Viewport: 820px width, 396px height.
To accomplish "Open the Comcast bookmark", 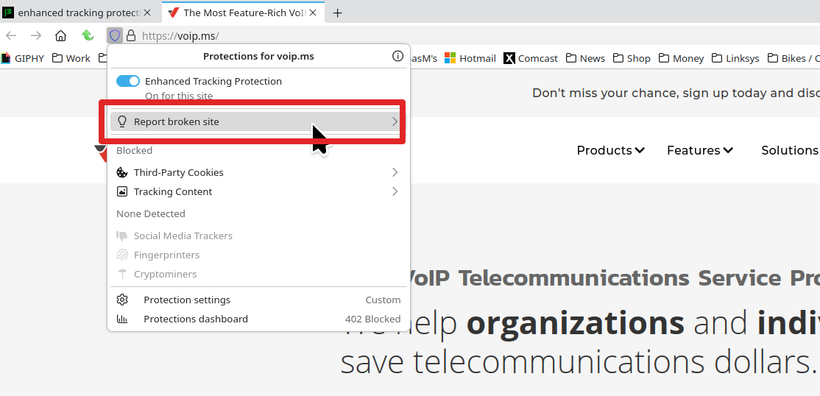I will tap(531, 58).
